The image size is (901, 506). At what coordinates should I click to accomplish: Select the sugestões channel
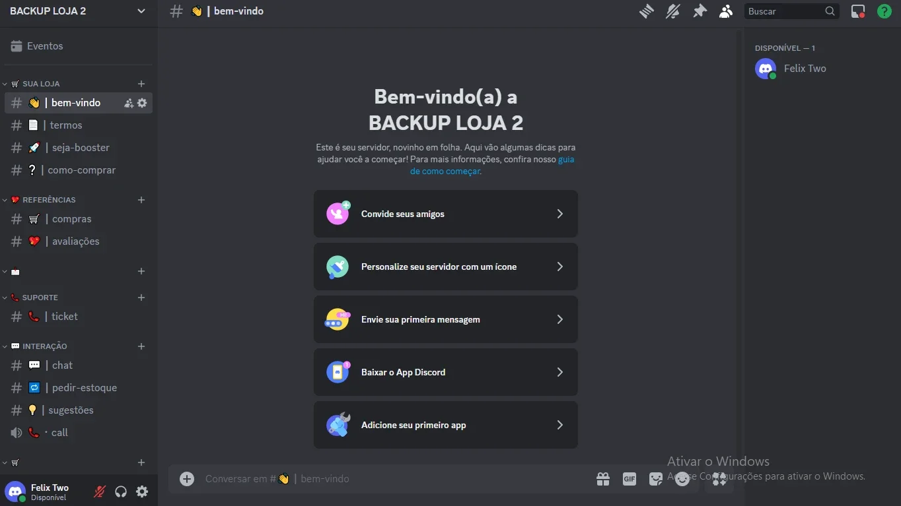[78, 410]
